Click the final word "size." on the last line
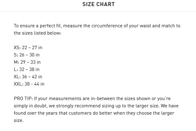This screenshot has height=131, width=196. [x=18, y=120]
